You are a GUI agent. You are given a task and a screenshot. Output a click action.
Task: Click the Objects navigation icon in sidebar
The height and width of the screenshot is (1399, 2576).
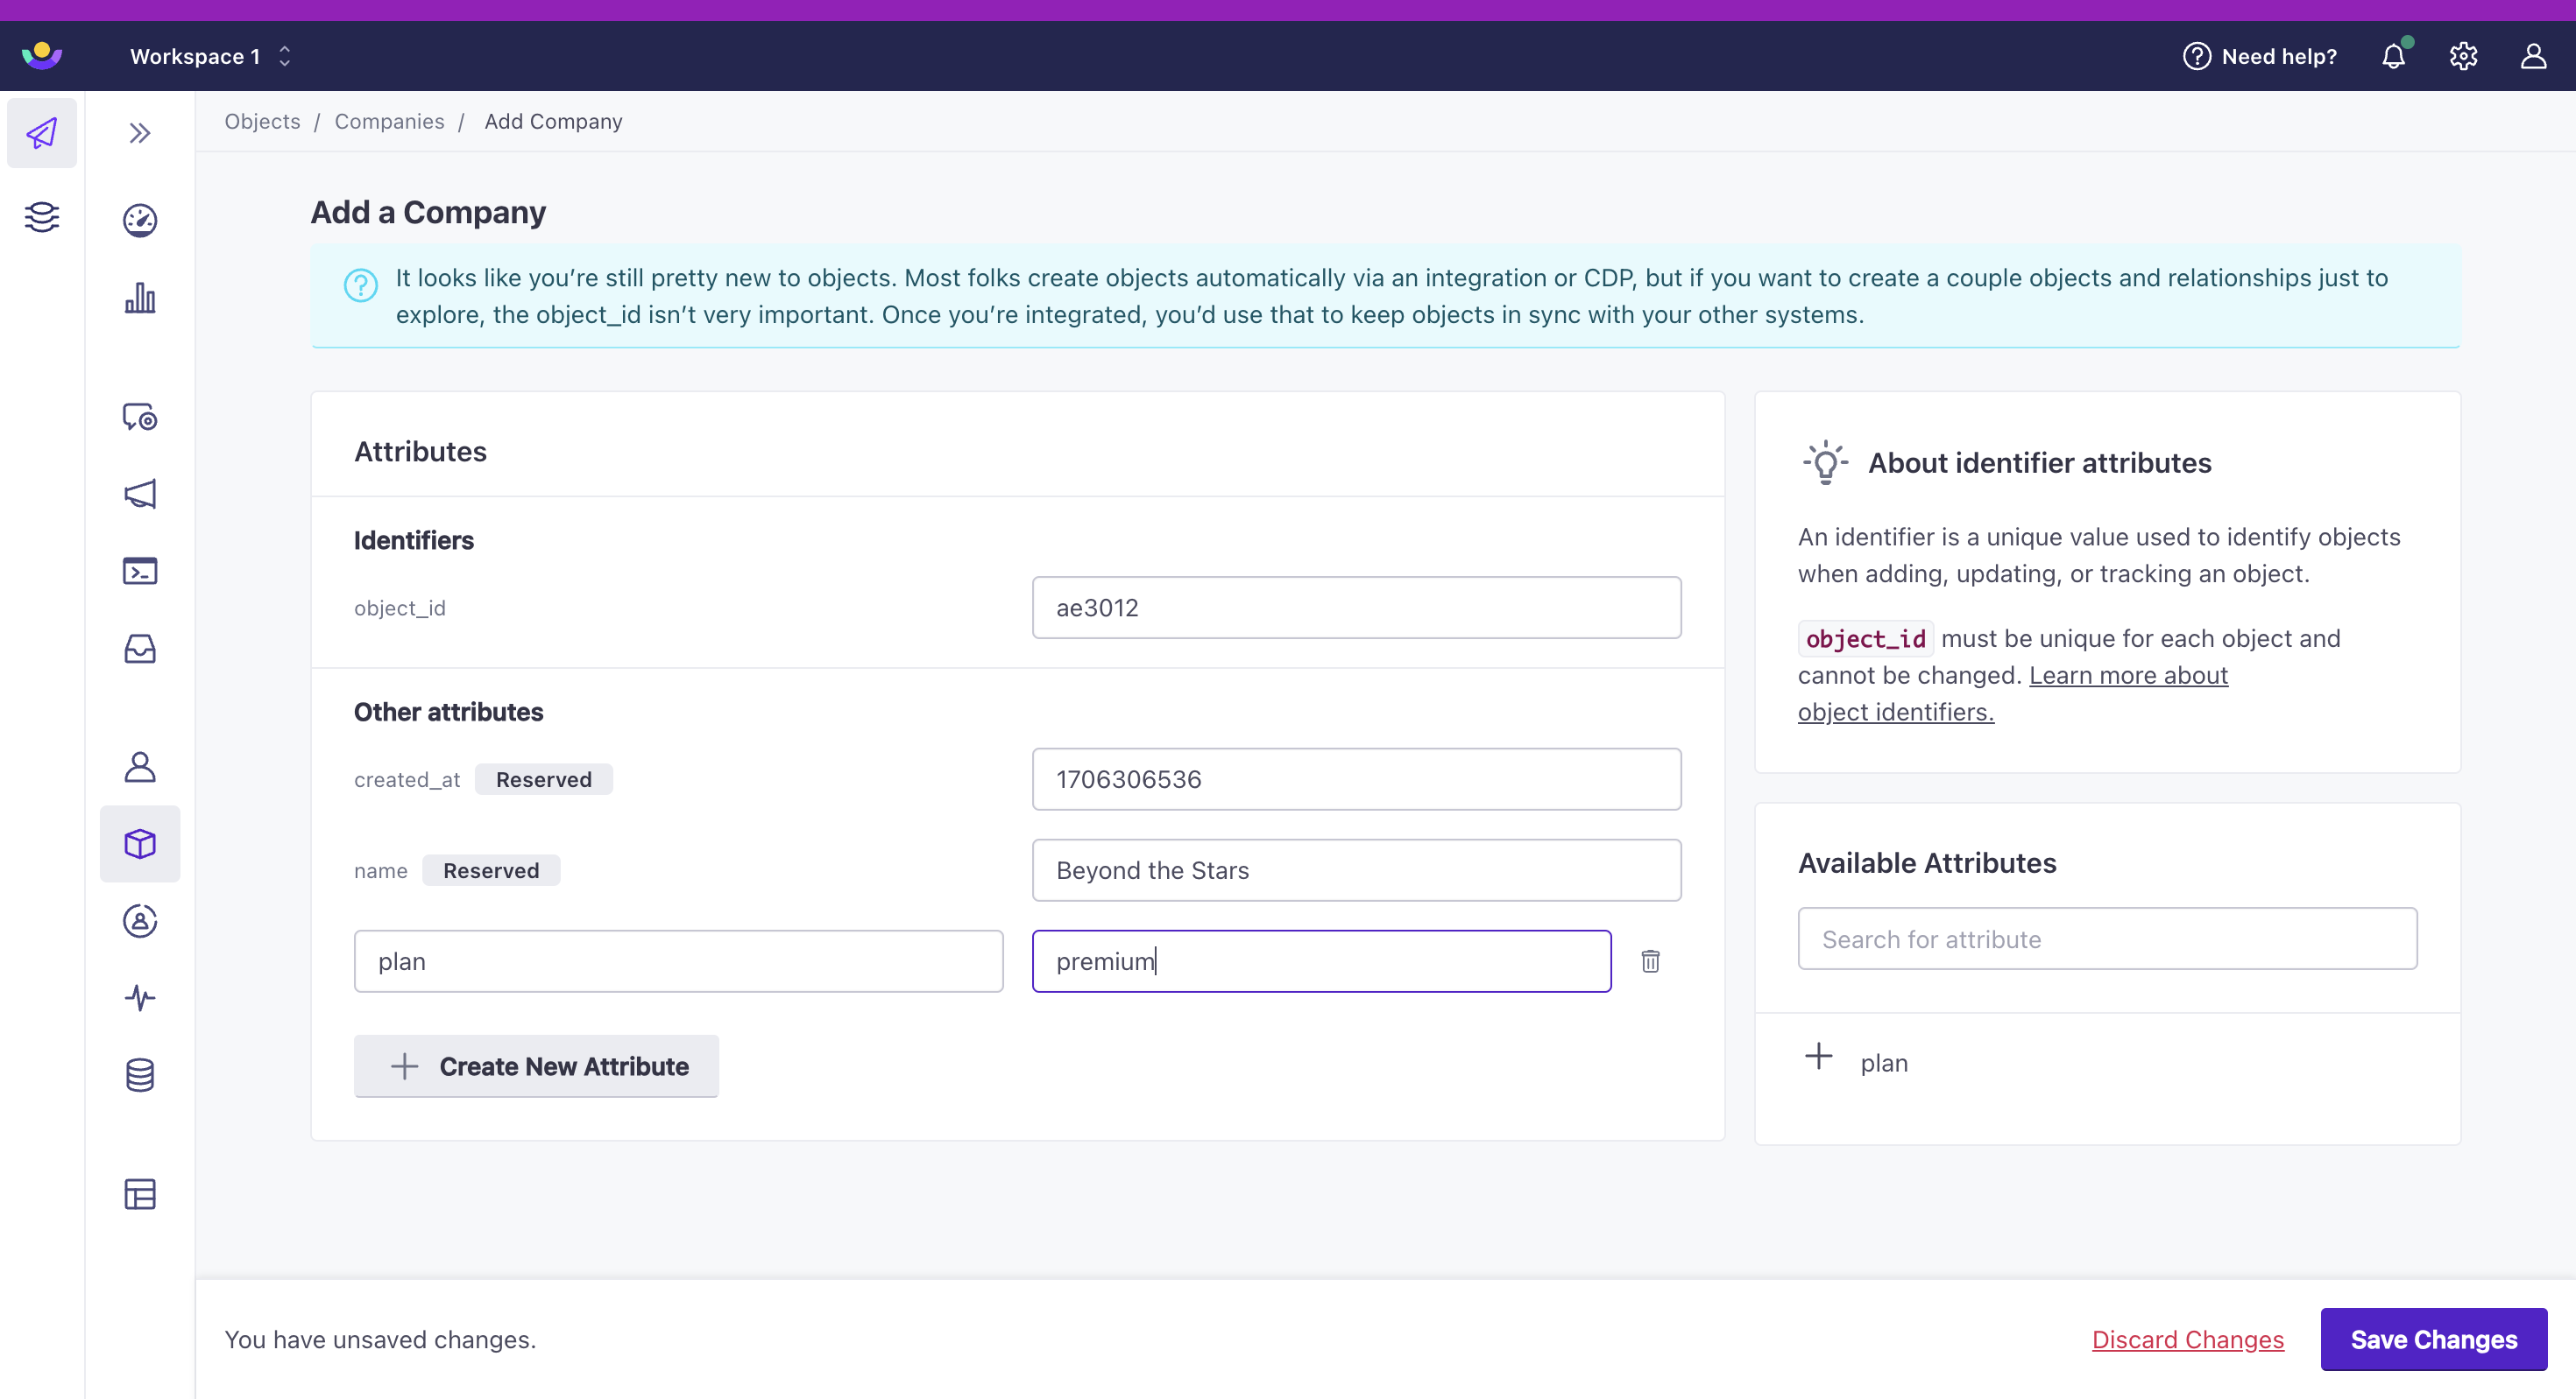pos(139,842)
